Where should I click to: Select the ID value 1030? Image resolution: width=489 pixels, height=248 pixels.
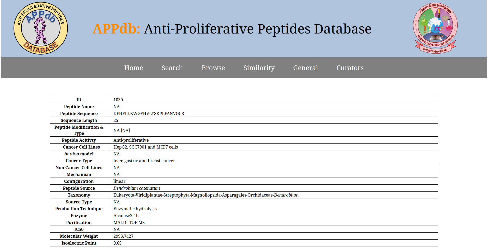118,100
